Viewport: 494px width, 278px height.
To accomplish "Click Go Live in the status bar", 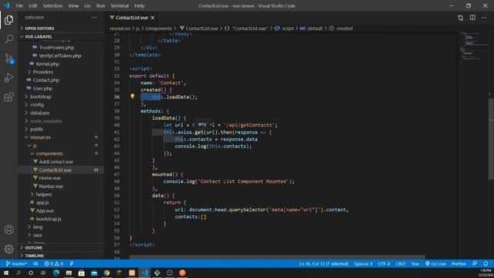I will click(x=435, y=263).
